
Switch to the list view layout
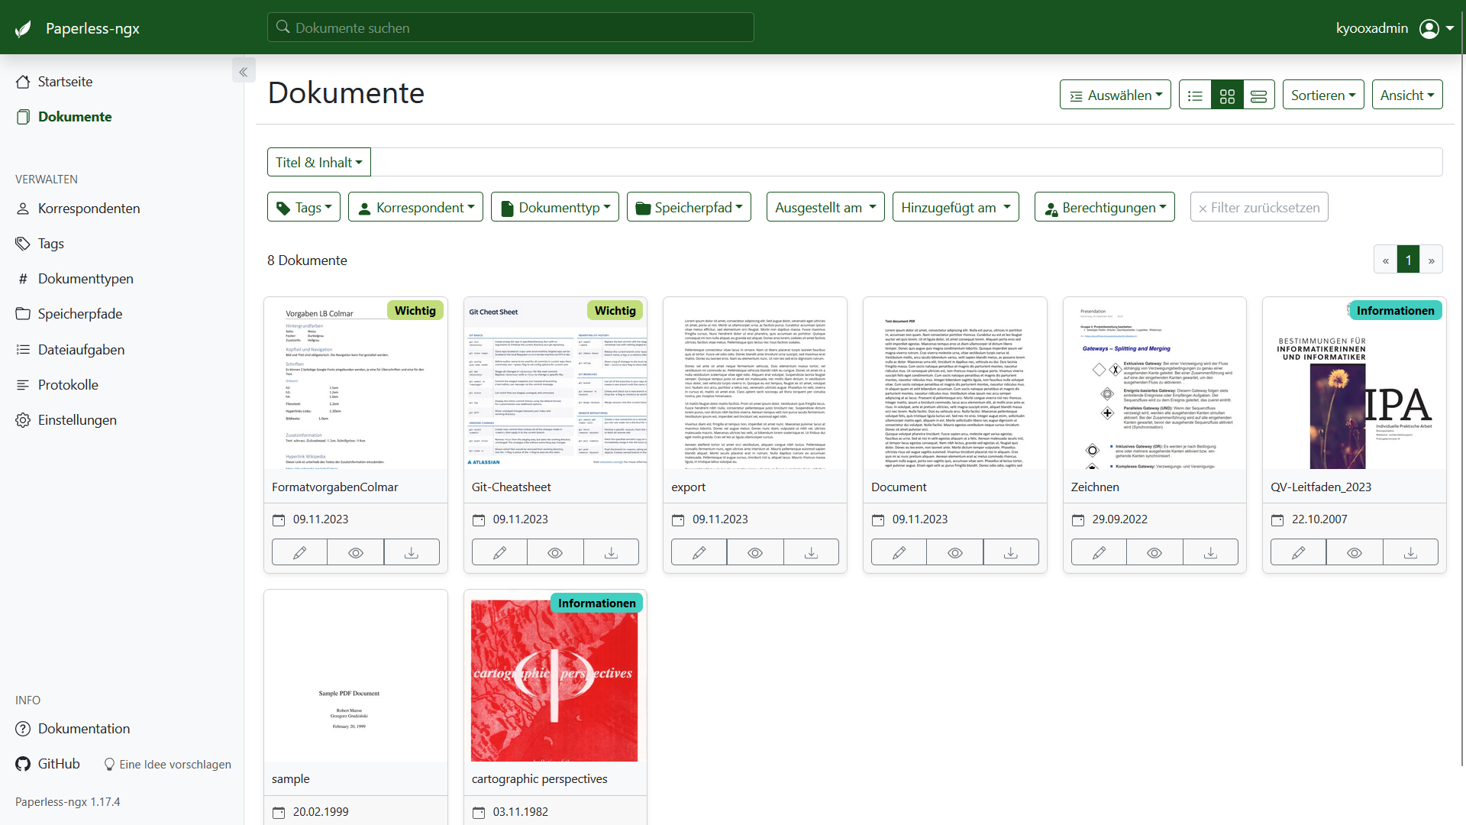tap(1195, 95)
